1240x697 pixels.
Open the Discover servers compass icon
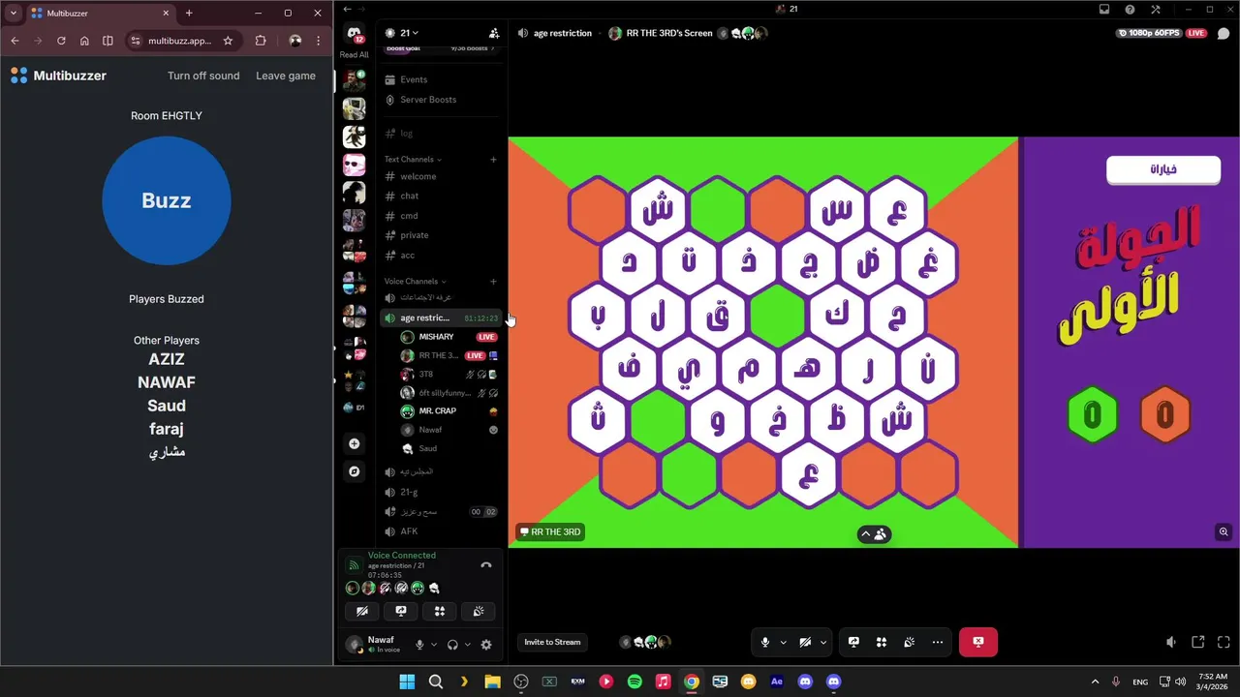pos(355,471)
